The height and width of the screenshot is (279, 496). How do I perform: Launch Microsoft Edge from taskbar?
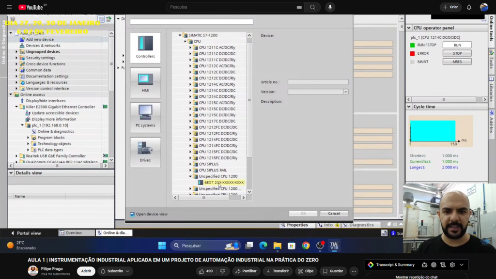pyautogui.click(x=263, y=246)
